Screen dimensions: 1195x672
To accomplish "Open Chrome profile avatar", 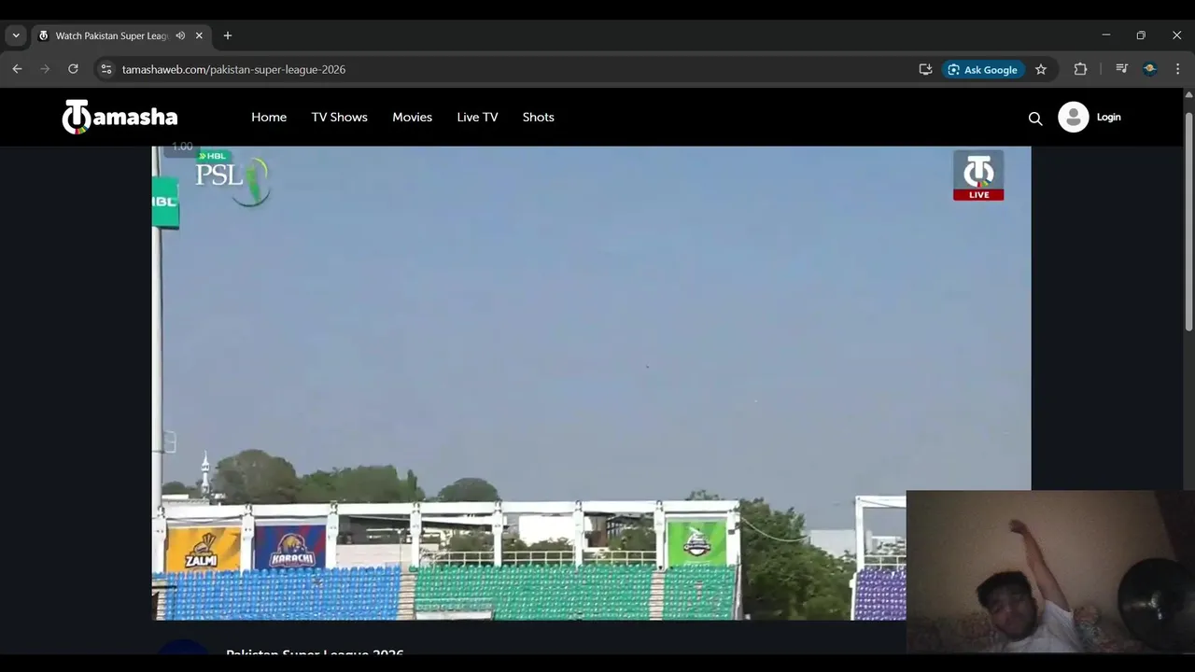I will coord(1149,69).
